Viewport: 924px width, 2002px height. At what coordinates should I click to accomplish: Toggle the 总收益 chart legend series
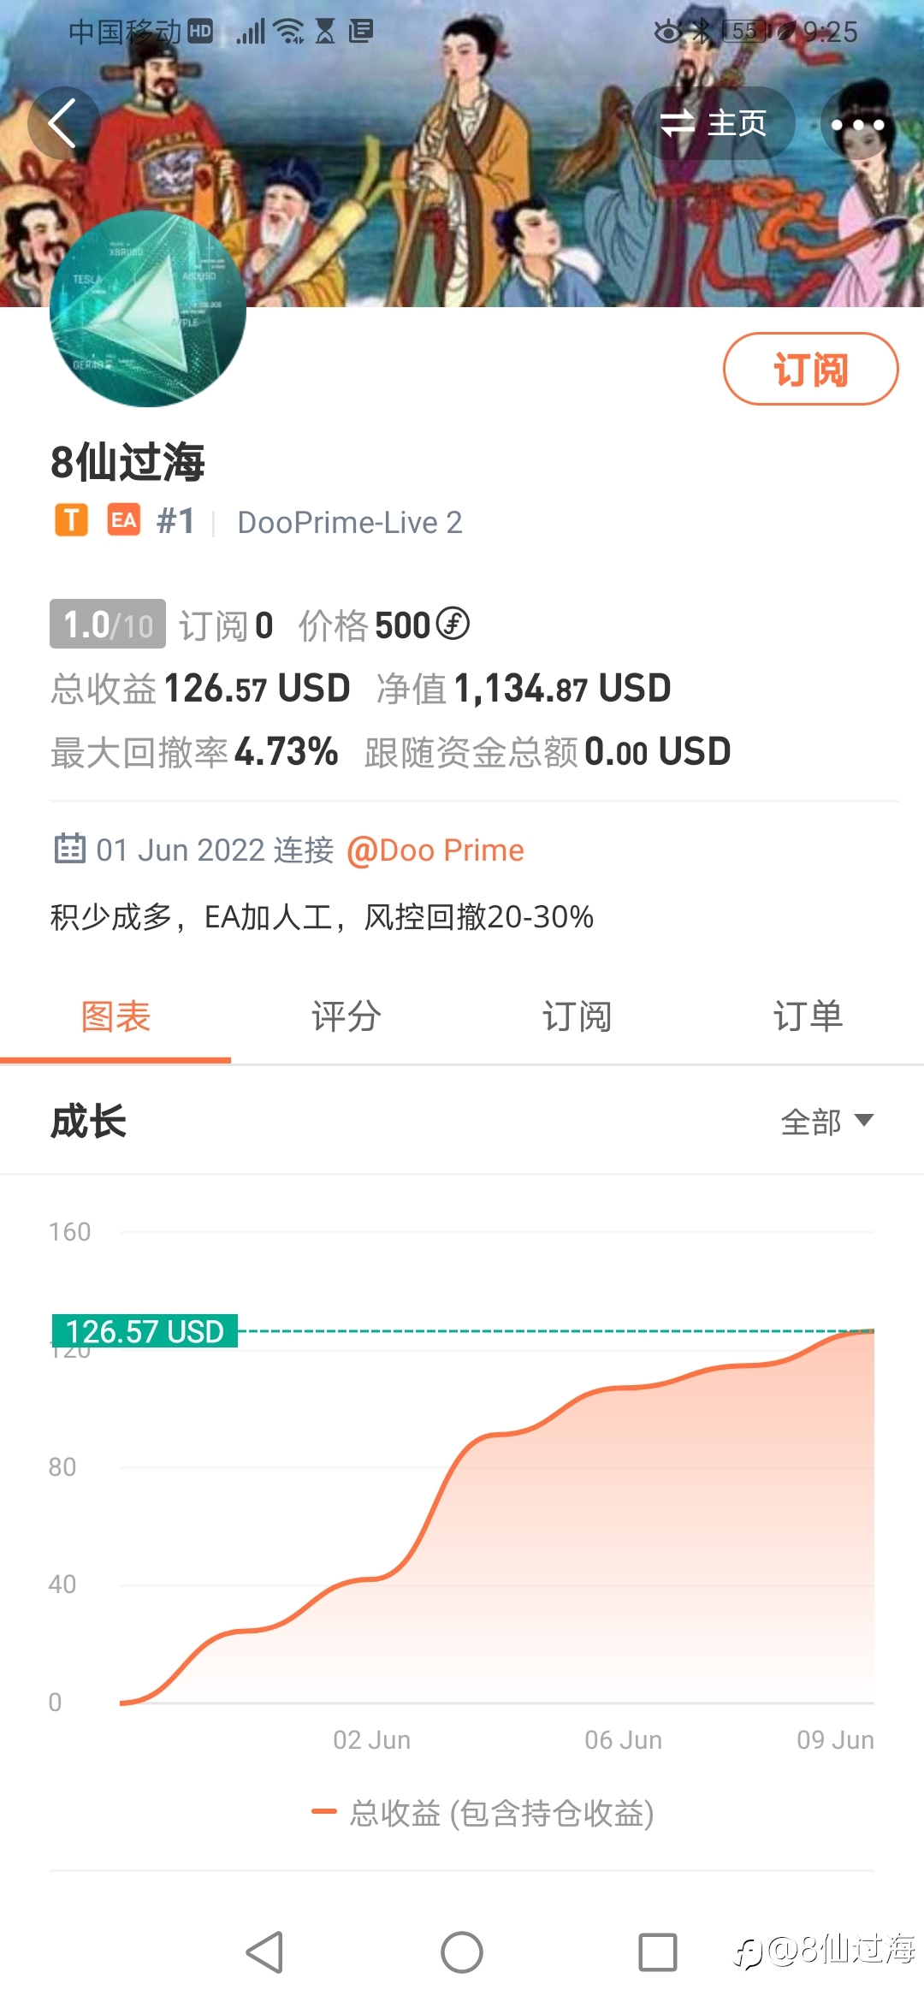483,1813
